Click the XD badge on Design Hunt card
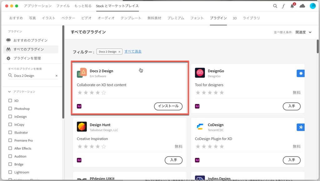This screenshot has height=181, width=320. coord(79,160)
